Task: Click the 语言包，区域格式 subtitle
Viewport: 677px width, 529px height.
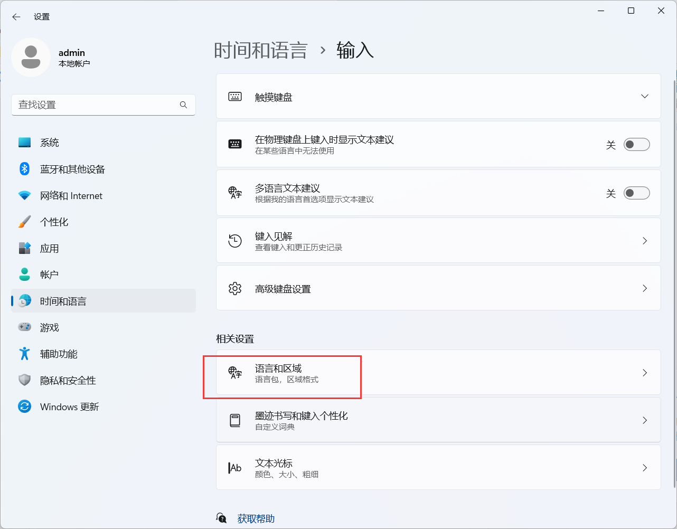Action: click(287, 380)
